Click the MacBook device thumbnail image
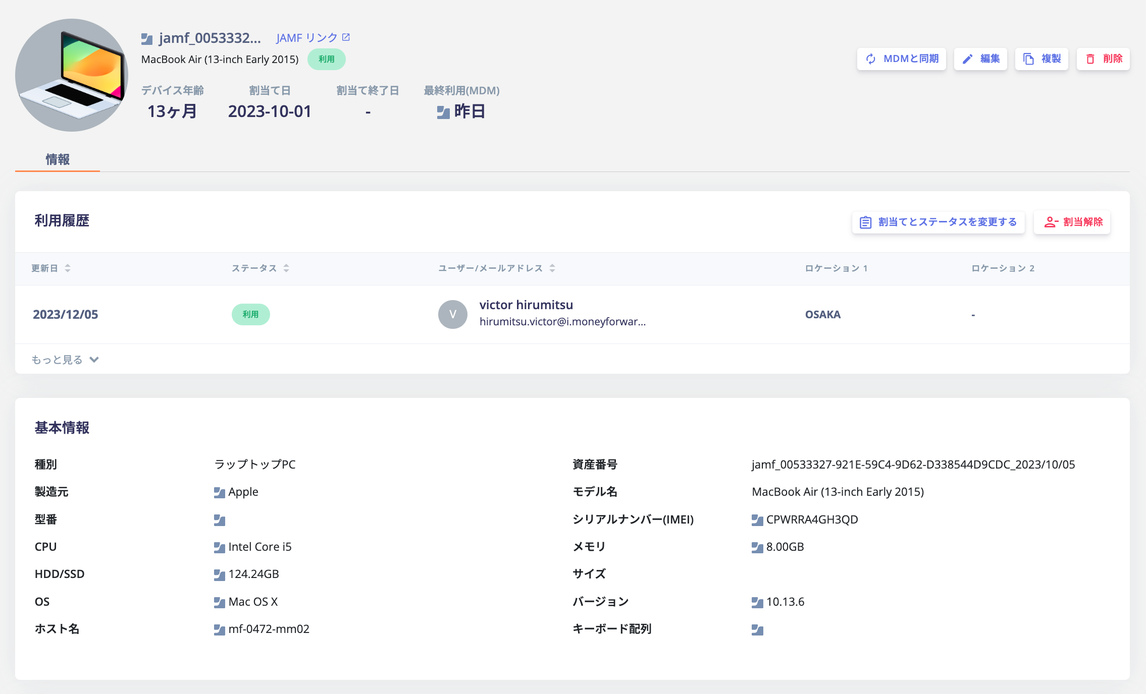 [x=72, y=75]
